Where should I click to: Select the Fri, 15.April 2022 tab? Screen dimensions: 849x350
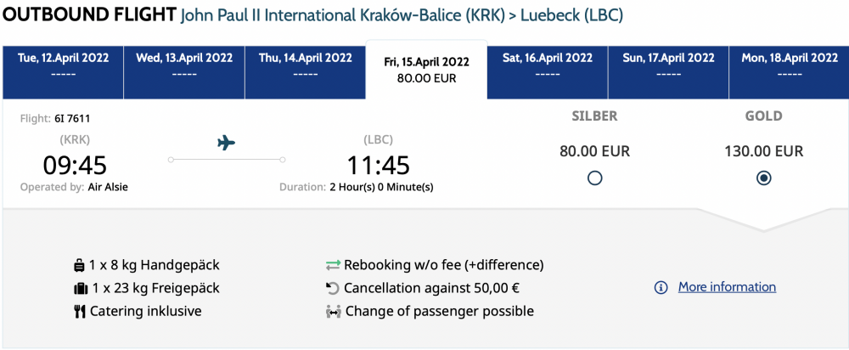[427, 70]
